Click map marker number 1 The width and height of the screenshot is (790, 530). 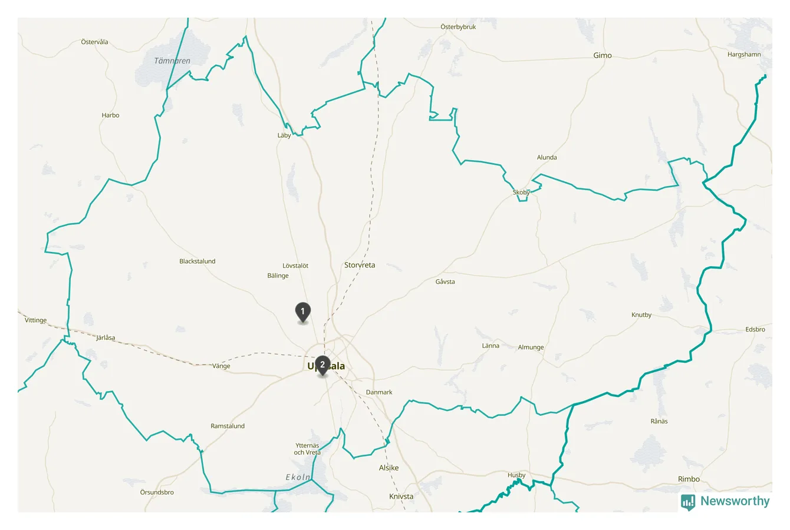pyautogui.click(x=302, y=312)
